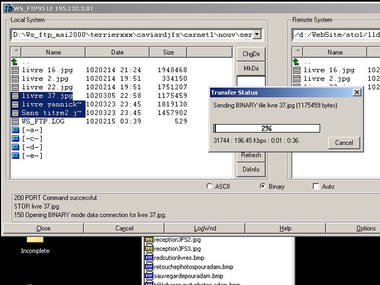Cancel the transfer in Transfer Status dialog

click(x=344, y=143)
